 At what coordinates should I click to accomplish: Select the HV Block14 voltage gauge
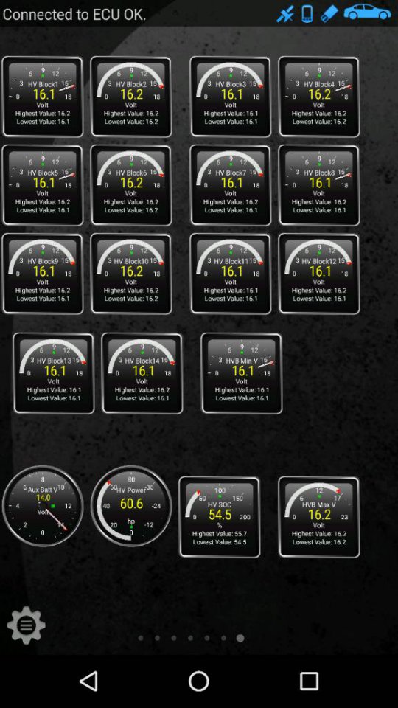pos(142,373)
